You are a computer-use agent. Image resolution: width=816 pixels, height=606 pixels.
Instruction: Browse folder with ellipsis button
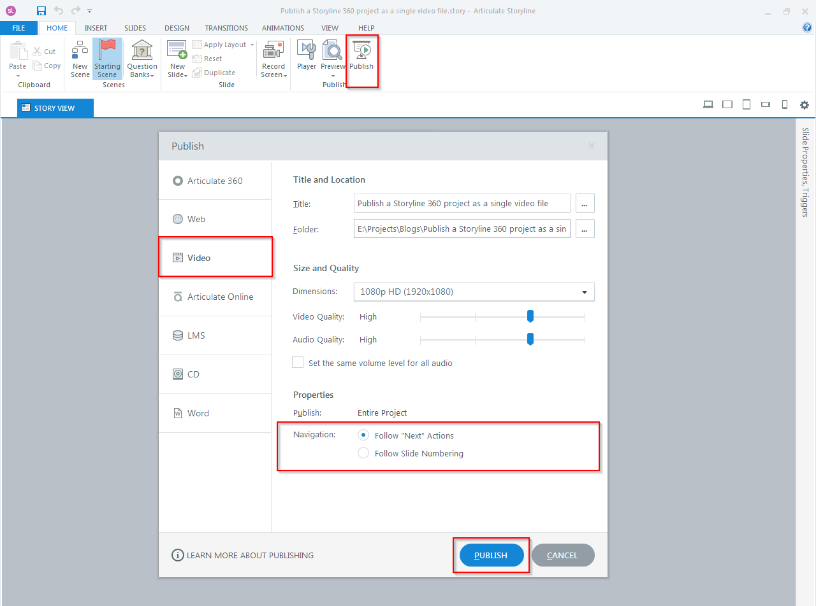(585, 229)
